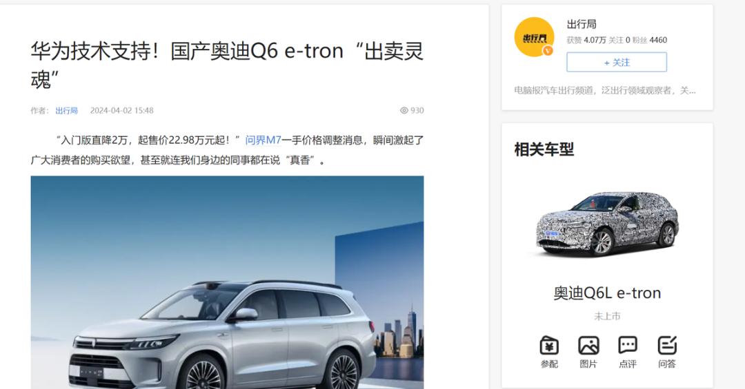Open the 奥迪Q6L e-tron model title
Screen dimensions: 745x389
pyautogui.click(x=607, y=293)
